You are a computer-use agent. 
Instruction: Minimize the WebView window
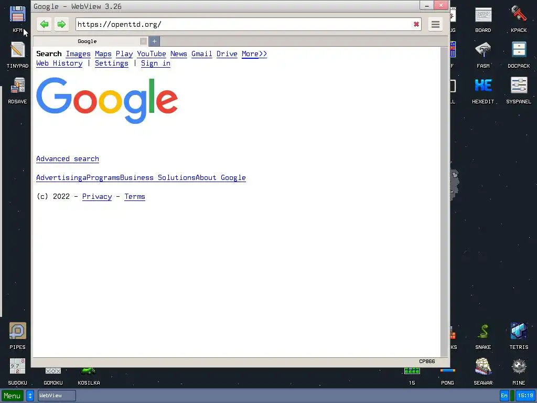point(427,6)
